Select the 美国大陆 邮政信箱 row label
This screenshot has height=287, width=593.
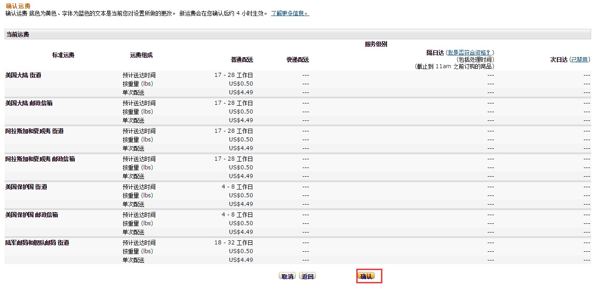(x=29, y=103)
